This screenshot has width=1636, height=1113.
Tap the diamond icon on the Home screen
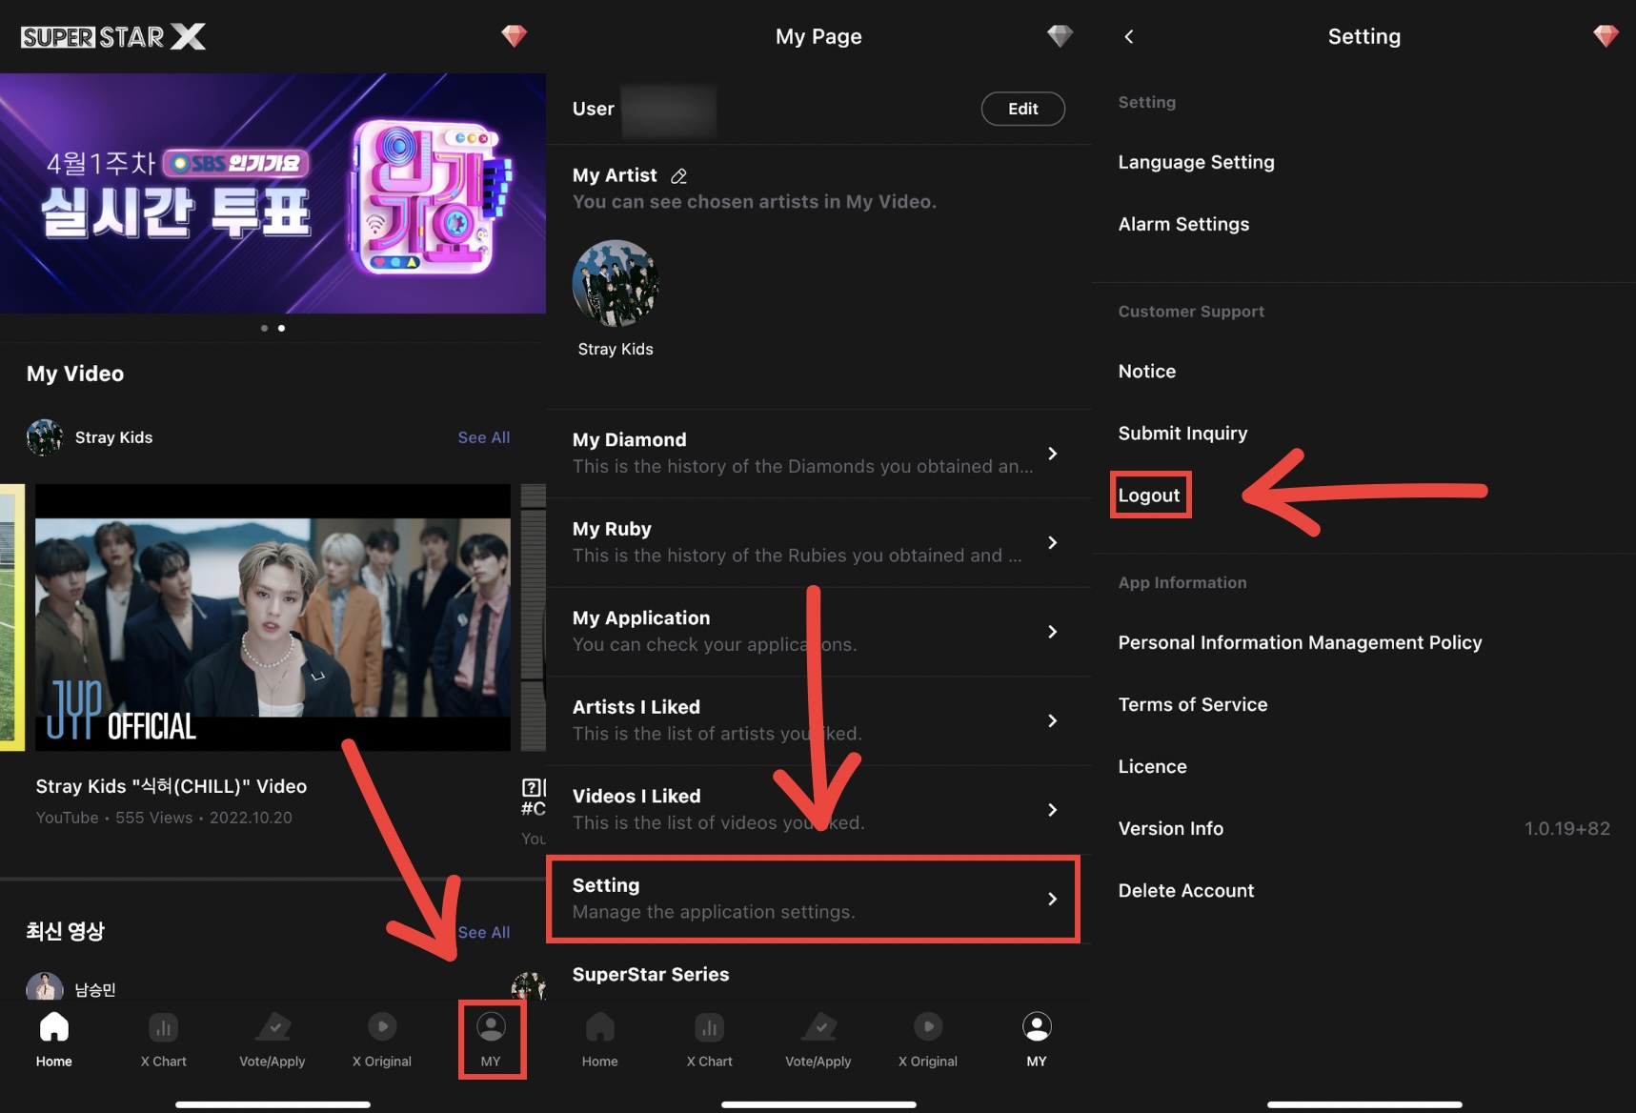tap(515, 36)
